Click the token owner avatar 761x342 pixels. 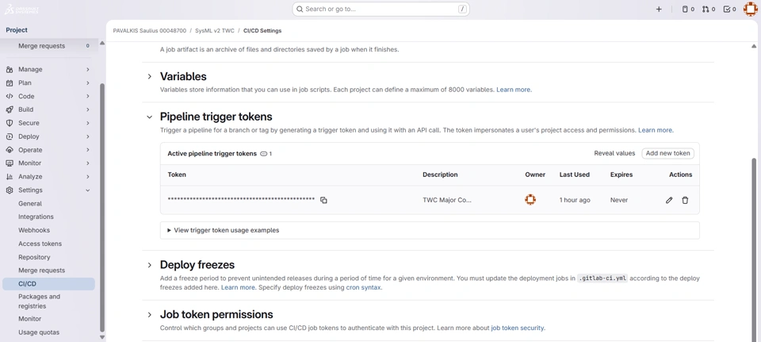pos(530,200)
